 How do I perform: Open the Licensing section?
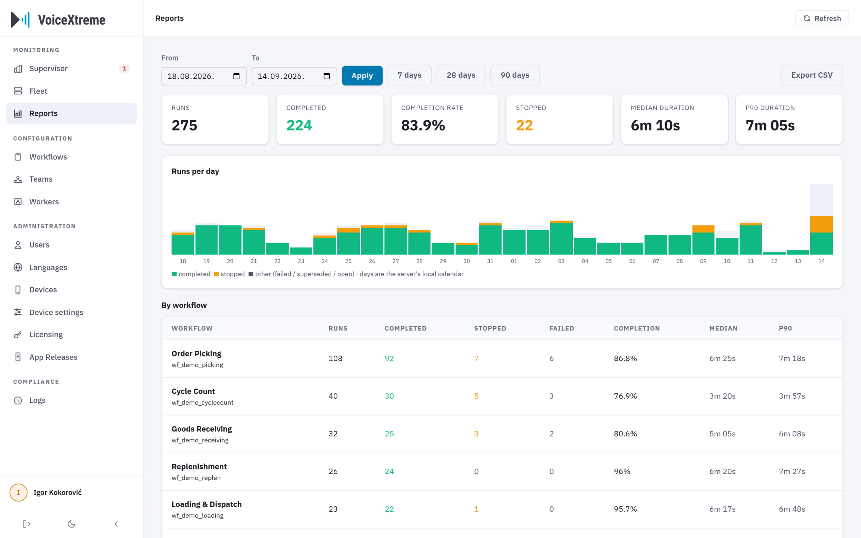pos(72,335)
